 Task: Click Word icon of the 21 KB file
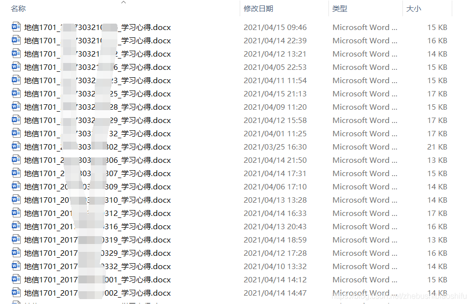[x=16, y=146]
